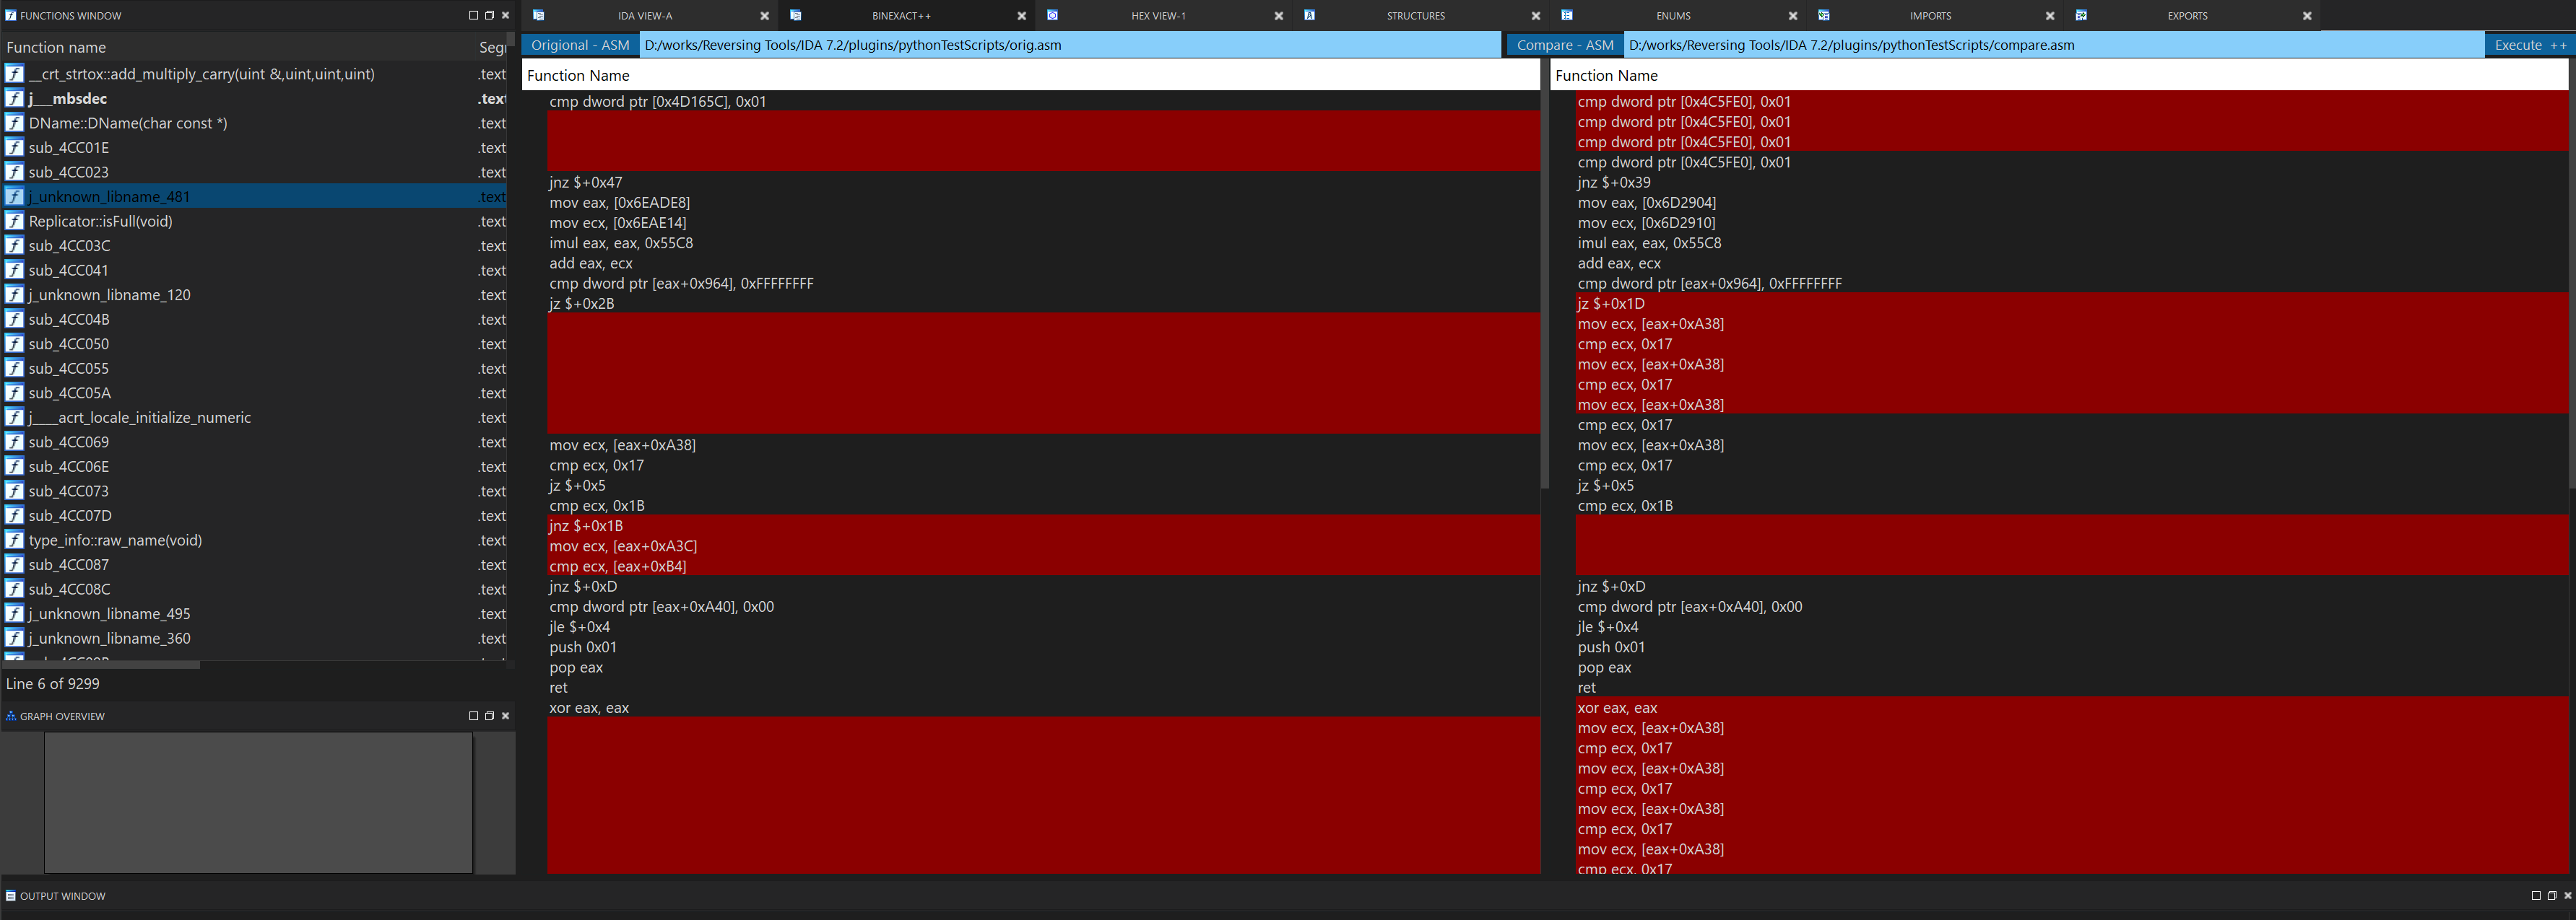Image resolution: width=2576 pixels, height=920 pixels.
Task: Sort by the Function name column header
Action: tap(56, 47)
